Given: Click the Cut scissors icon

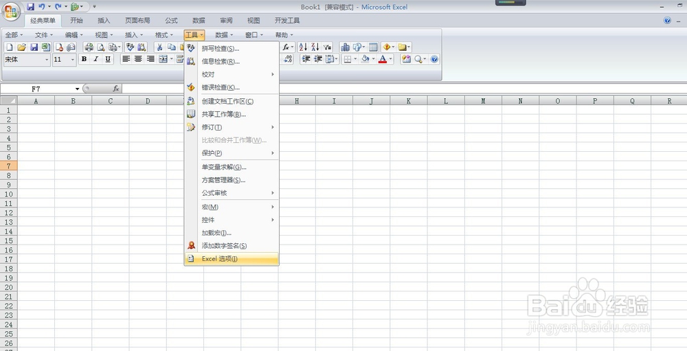Looking at the screenshot, I should [x=160, y=47].
